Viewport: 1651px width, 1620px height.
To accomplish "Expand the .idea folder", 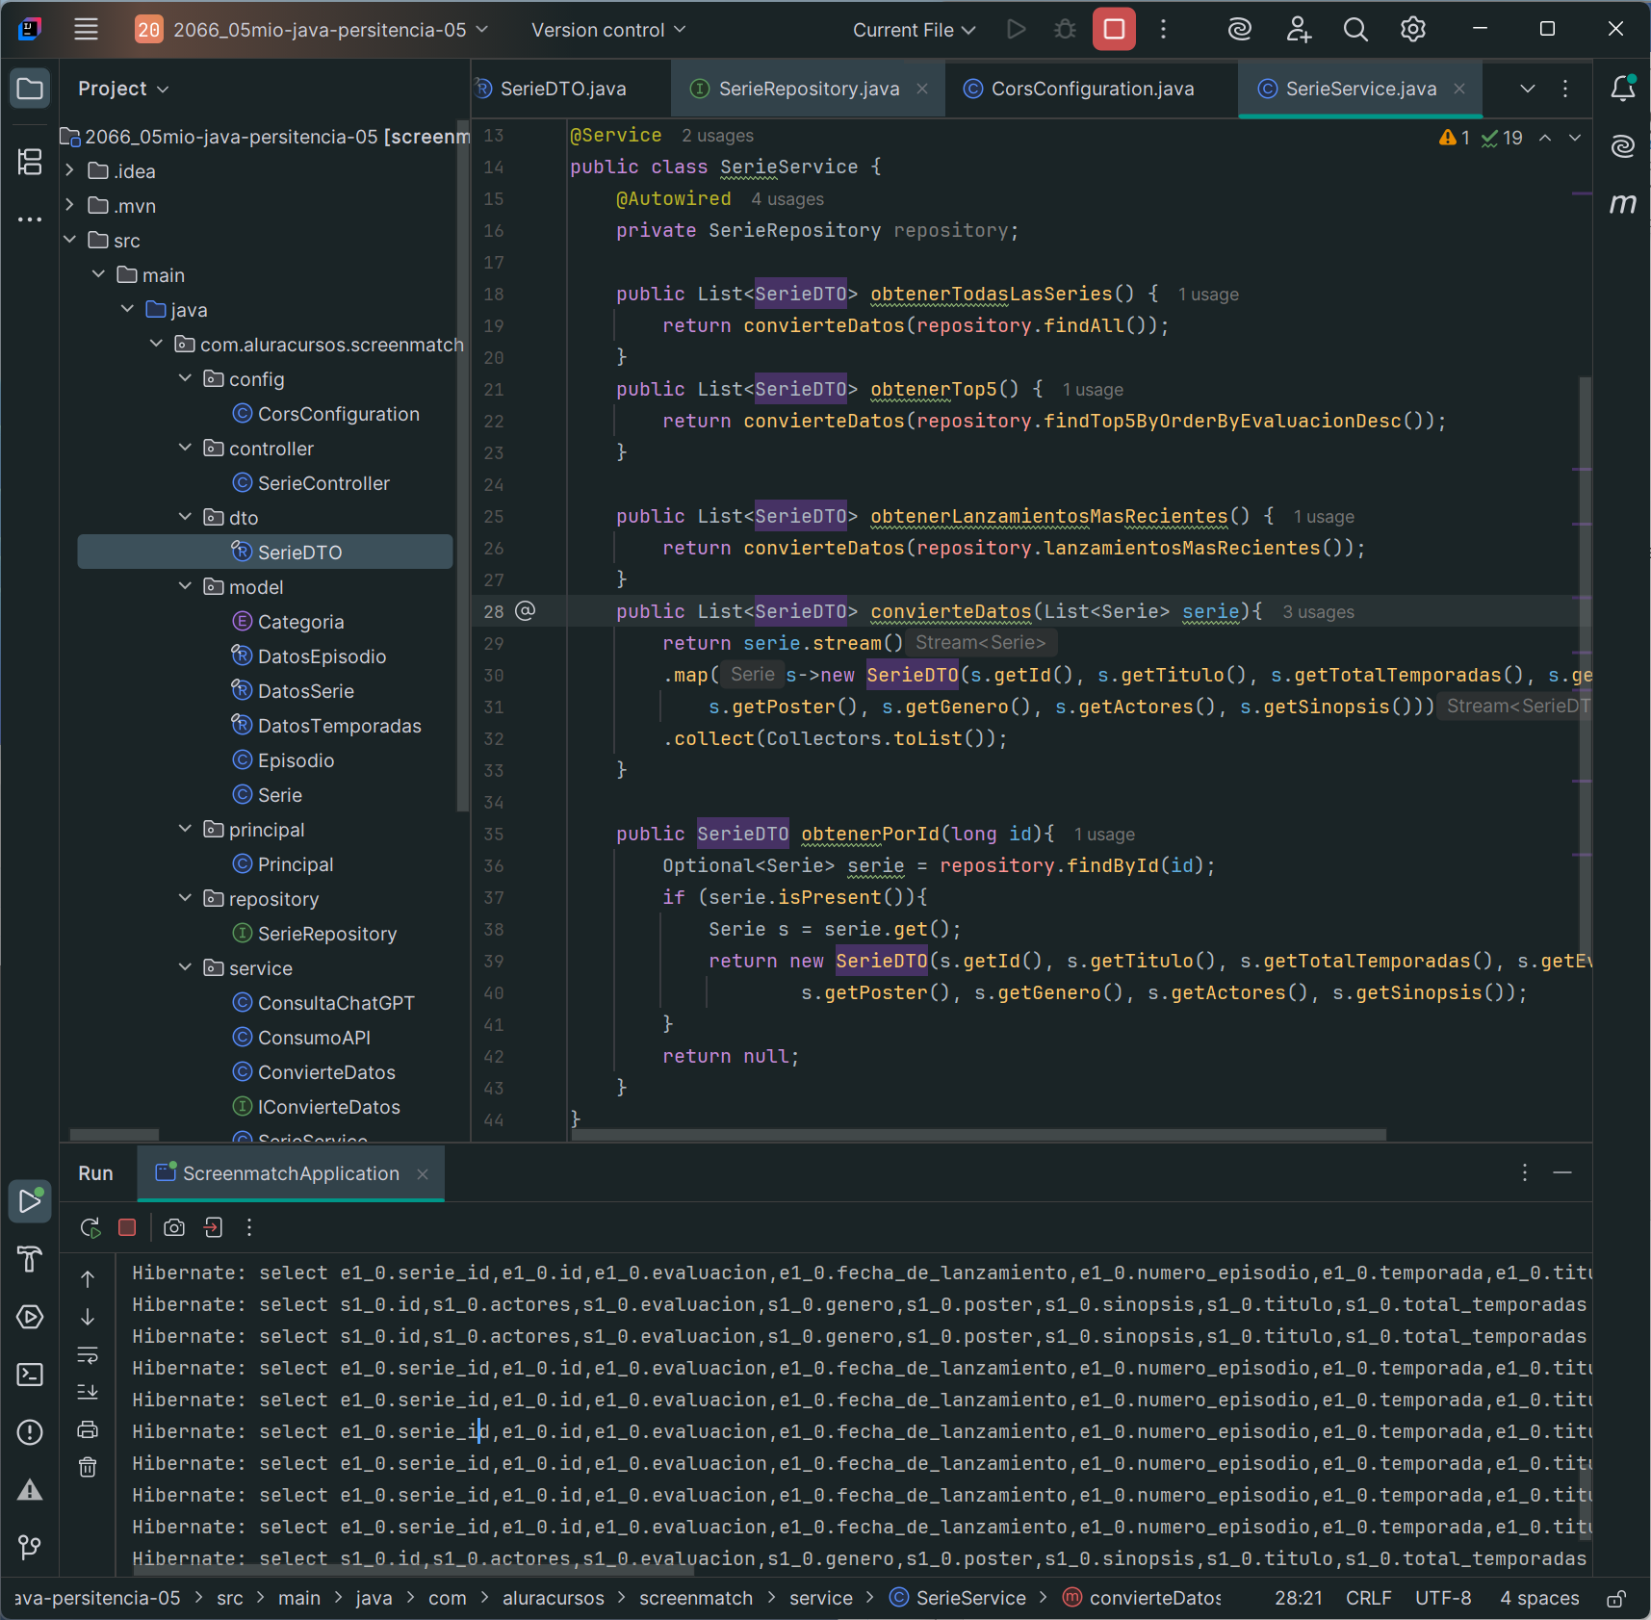I will (x=69, y=170).
